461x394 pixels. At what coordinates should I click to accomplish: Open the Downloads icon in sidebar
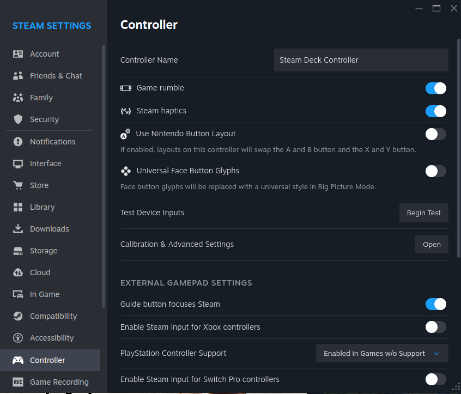tap(18, 229)
